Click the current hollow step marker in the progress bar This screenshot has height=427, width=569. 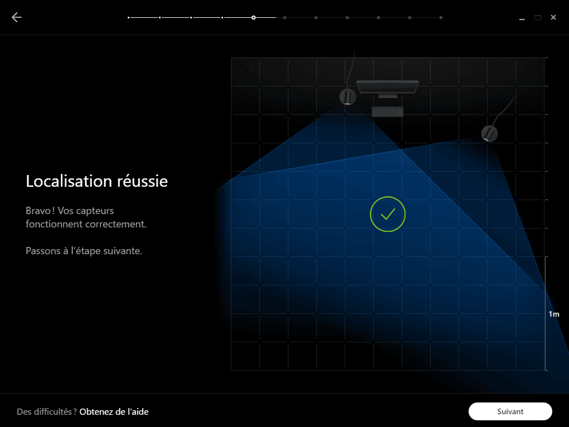(x=254, y=18)
